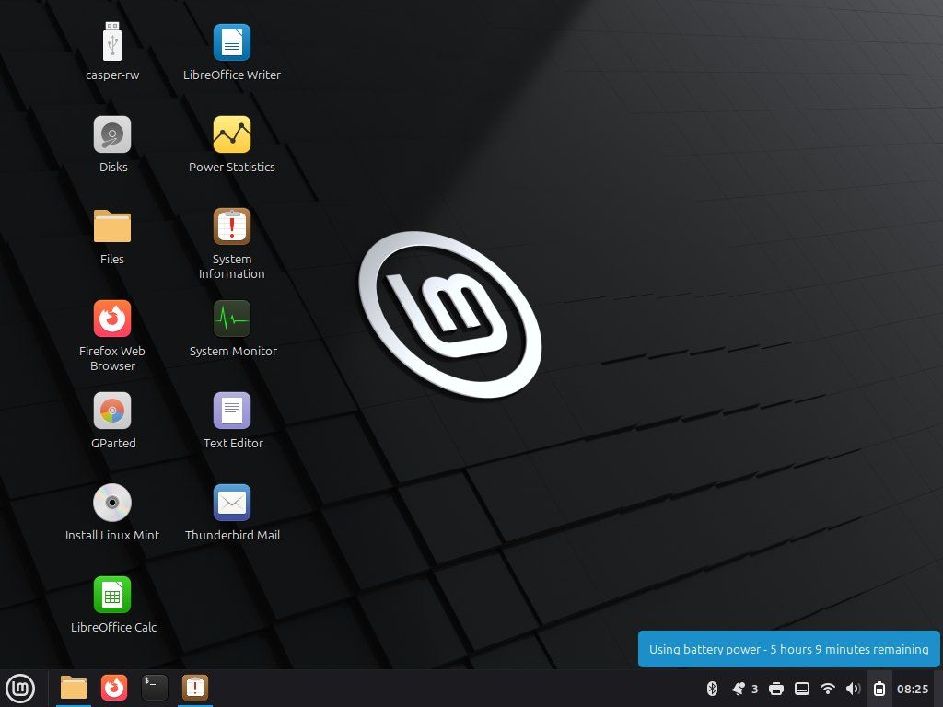This screenshot has width=943, height=707.
Task: Select the Files folder icon on the desktop
Action: 111,226
